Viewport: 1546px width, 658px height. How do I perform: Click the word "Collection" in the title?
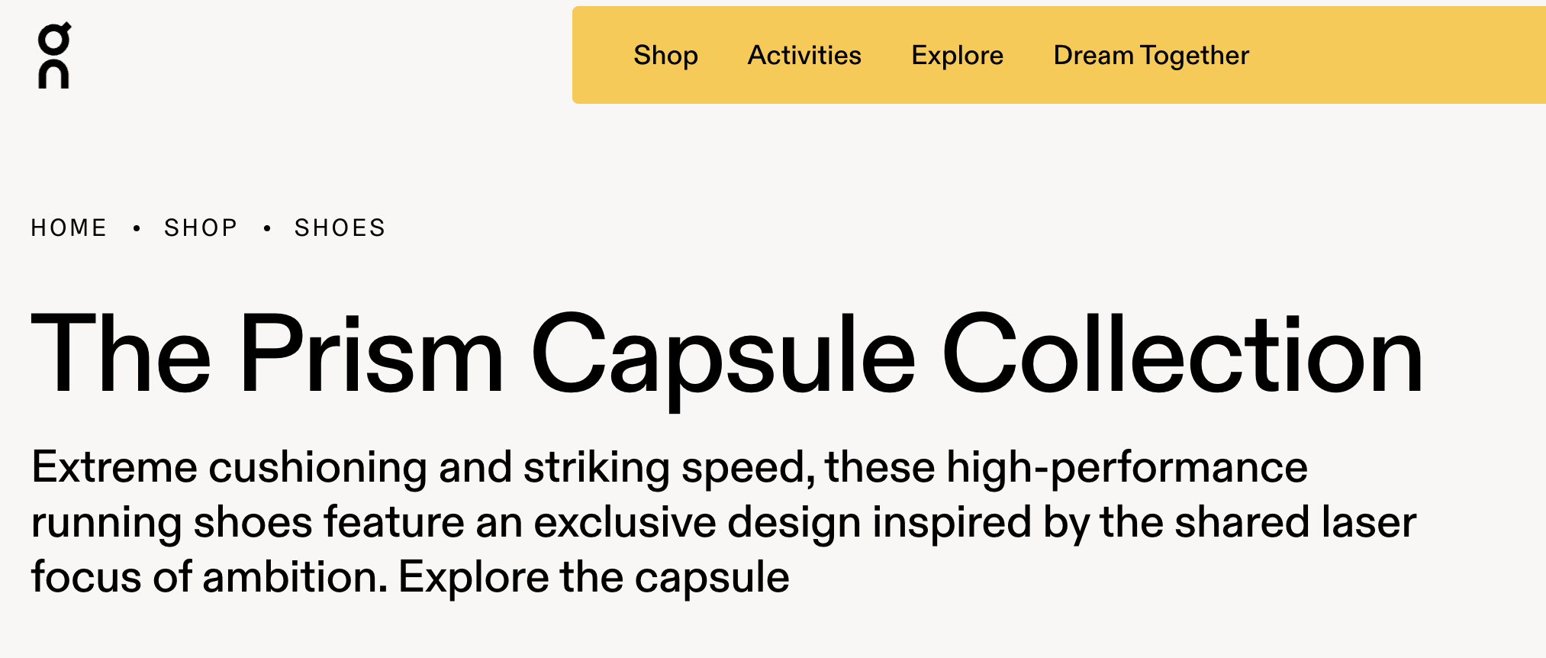(x=1183, y=355)
